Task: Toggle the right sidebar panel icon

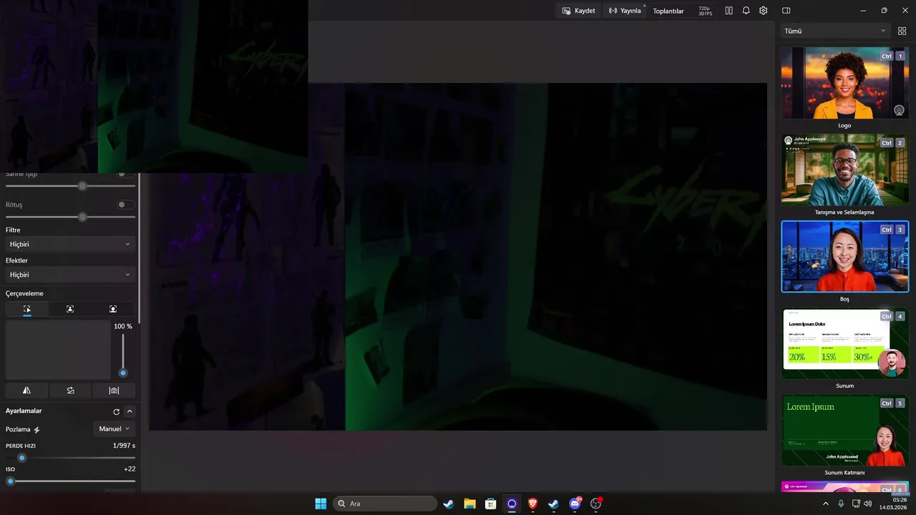Action: coord(786,11)
